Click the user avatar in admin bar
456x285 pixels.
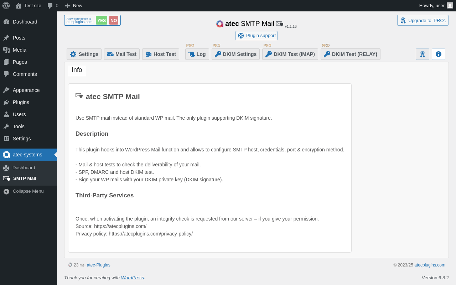click(450, 5)
